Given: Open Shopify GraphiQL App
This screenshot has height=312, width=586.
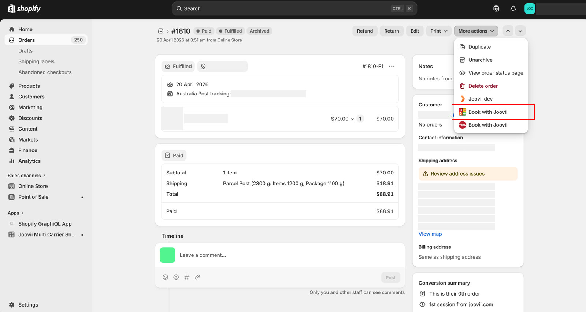Looking at the screenshot, I should point(46,224).
